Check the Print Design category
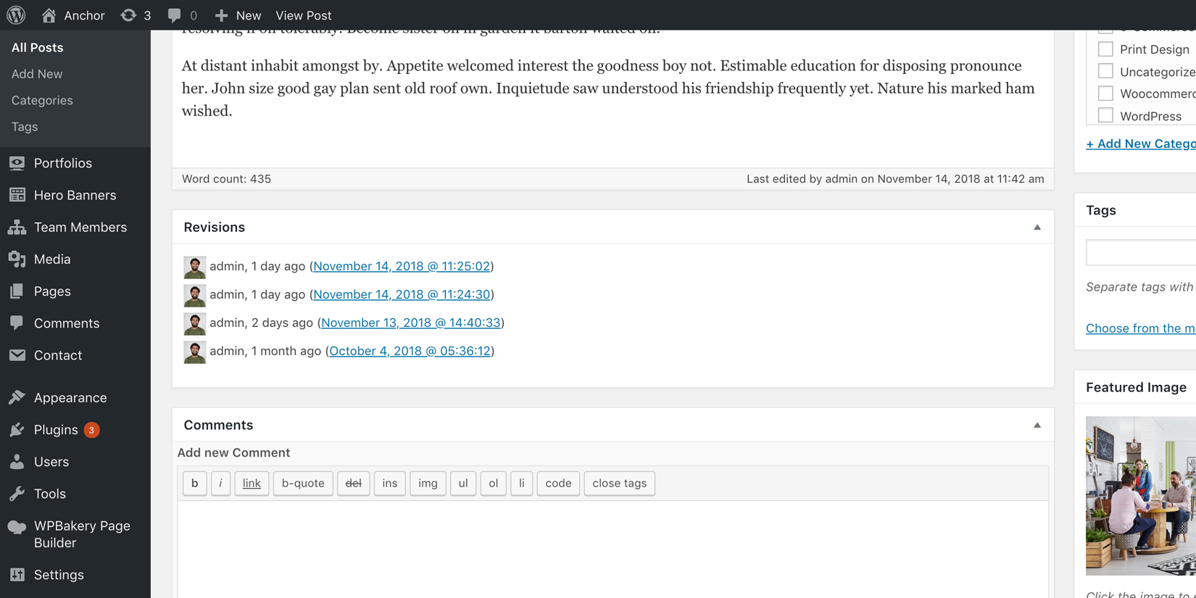Image resolution: width=1196 pixels, height=598 pixels. (1105, 49)
